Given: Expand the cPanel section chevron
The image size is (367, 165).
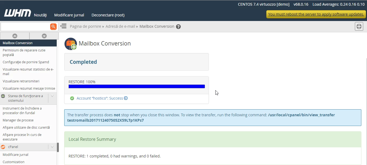Looking at the screenshot, I should [52, 147].
